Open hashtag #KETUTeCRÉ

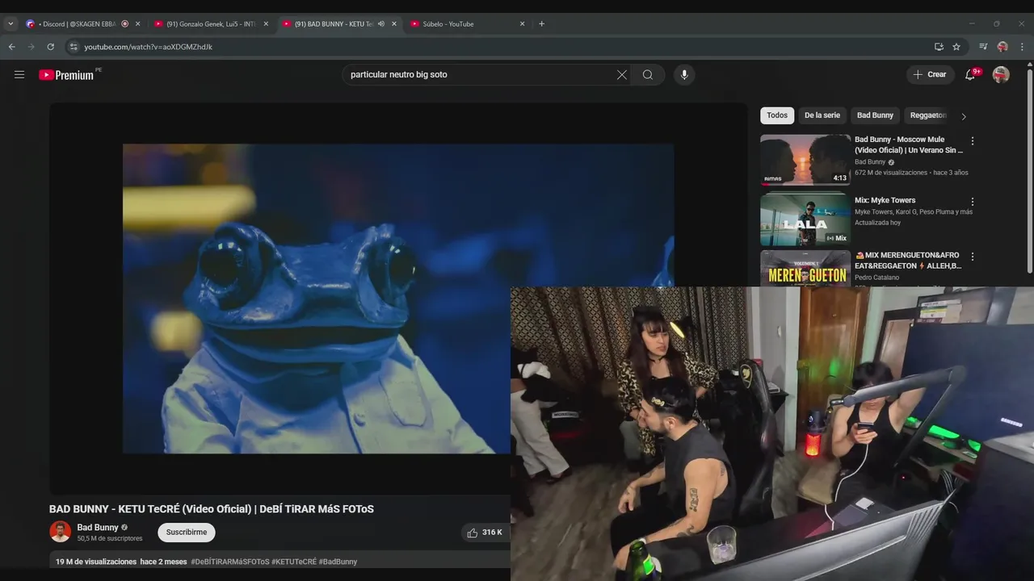(x=294, y=562)
